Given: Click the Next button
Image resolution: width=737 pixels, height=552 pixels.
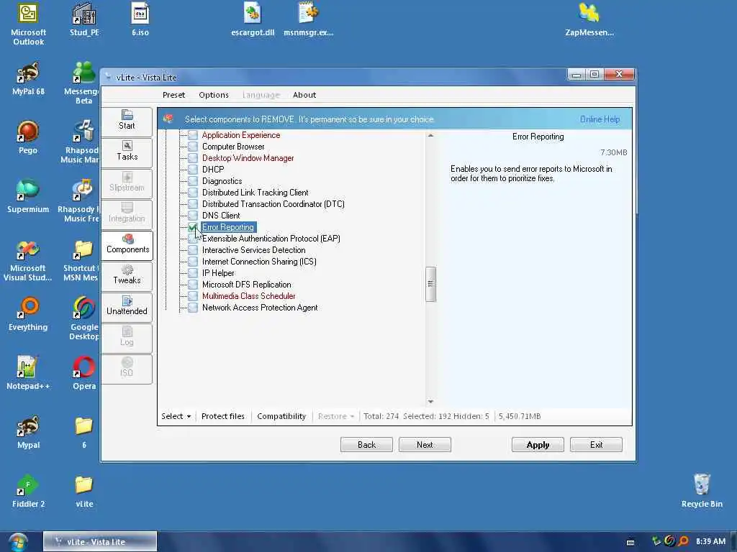Looking at the screenshot, I should point(425,444).
